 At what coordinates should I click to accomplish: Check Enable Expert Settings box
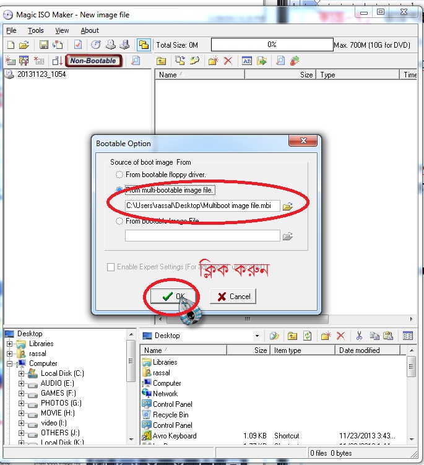[111, 267]
